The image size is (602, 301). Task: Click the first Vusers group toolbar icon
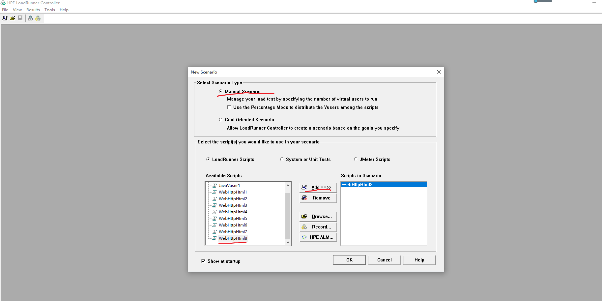point(30,18)
